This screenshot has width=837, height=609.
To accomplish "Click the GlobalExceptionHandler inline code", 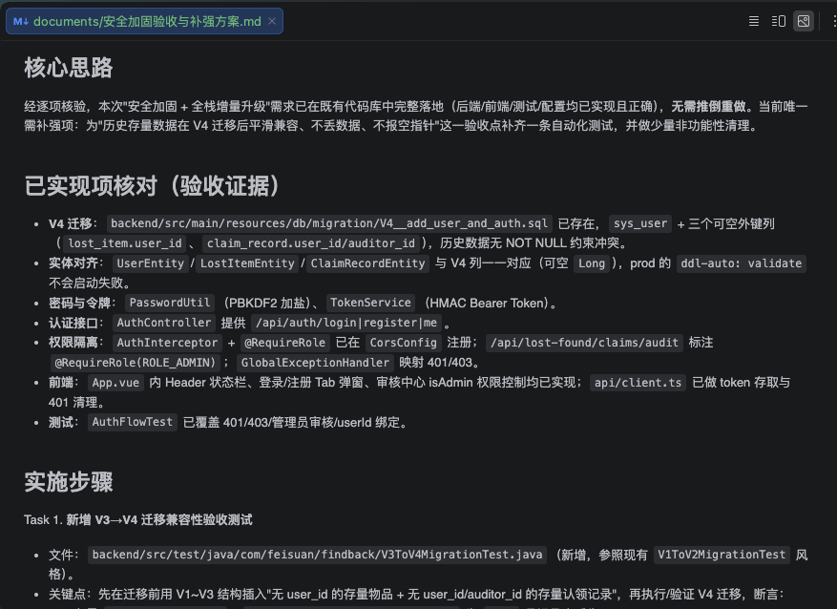I will [315, 363].
